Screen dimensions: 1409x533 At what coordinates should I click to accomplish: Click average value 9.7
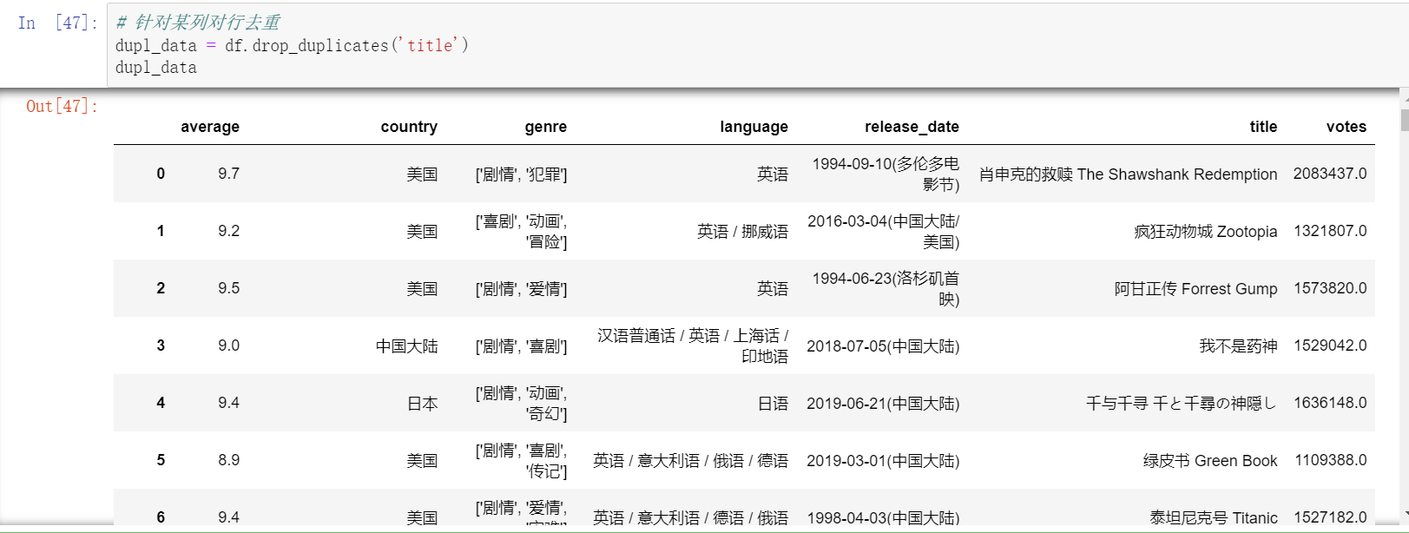[x=229, y=174]
